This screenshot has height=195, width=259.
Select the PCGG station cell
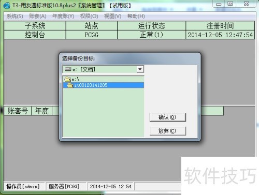[92, 35]
